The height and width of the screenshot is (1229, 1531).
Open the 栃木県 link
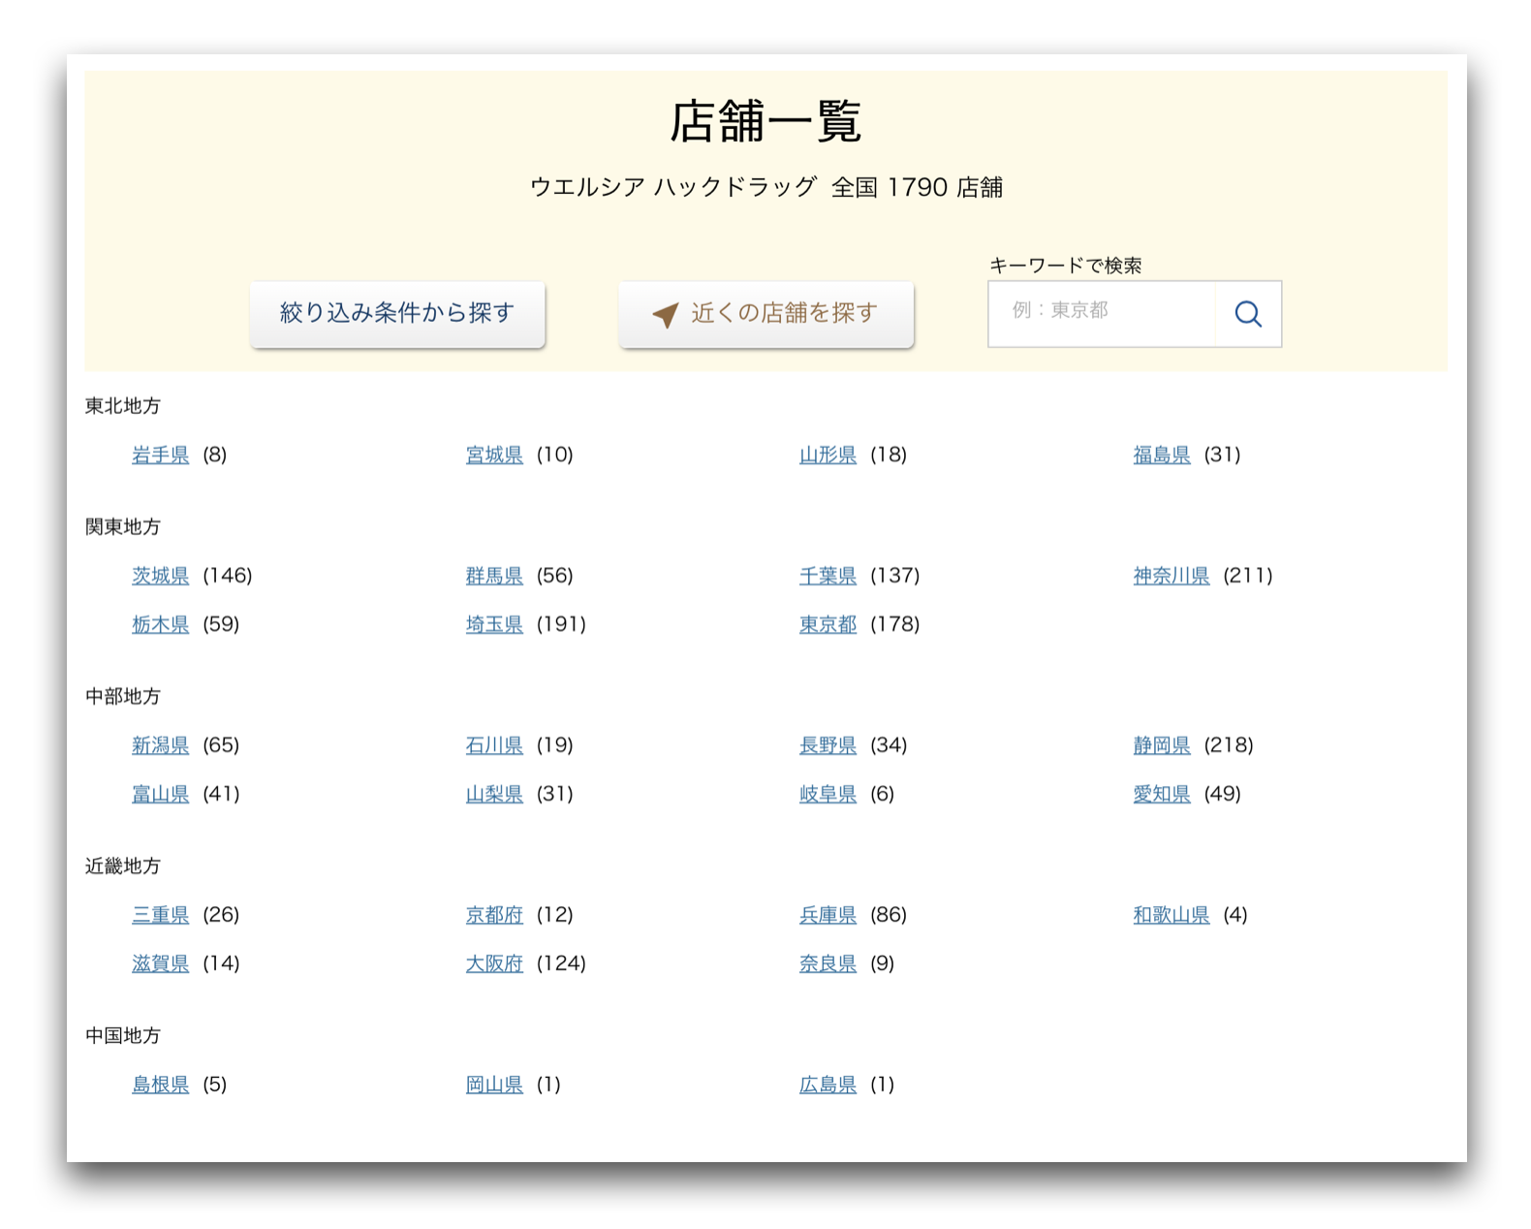coord(161,624)
